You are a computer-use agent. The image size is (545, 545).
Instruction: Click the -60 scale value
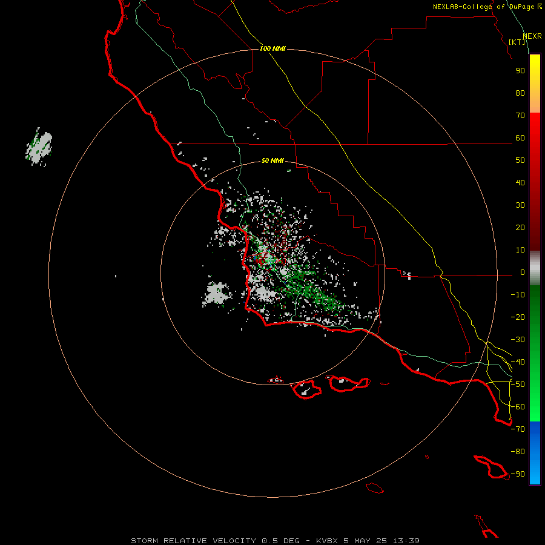(x=518, y=407)
